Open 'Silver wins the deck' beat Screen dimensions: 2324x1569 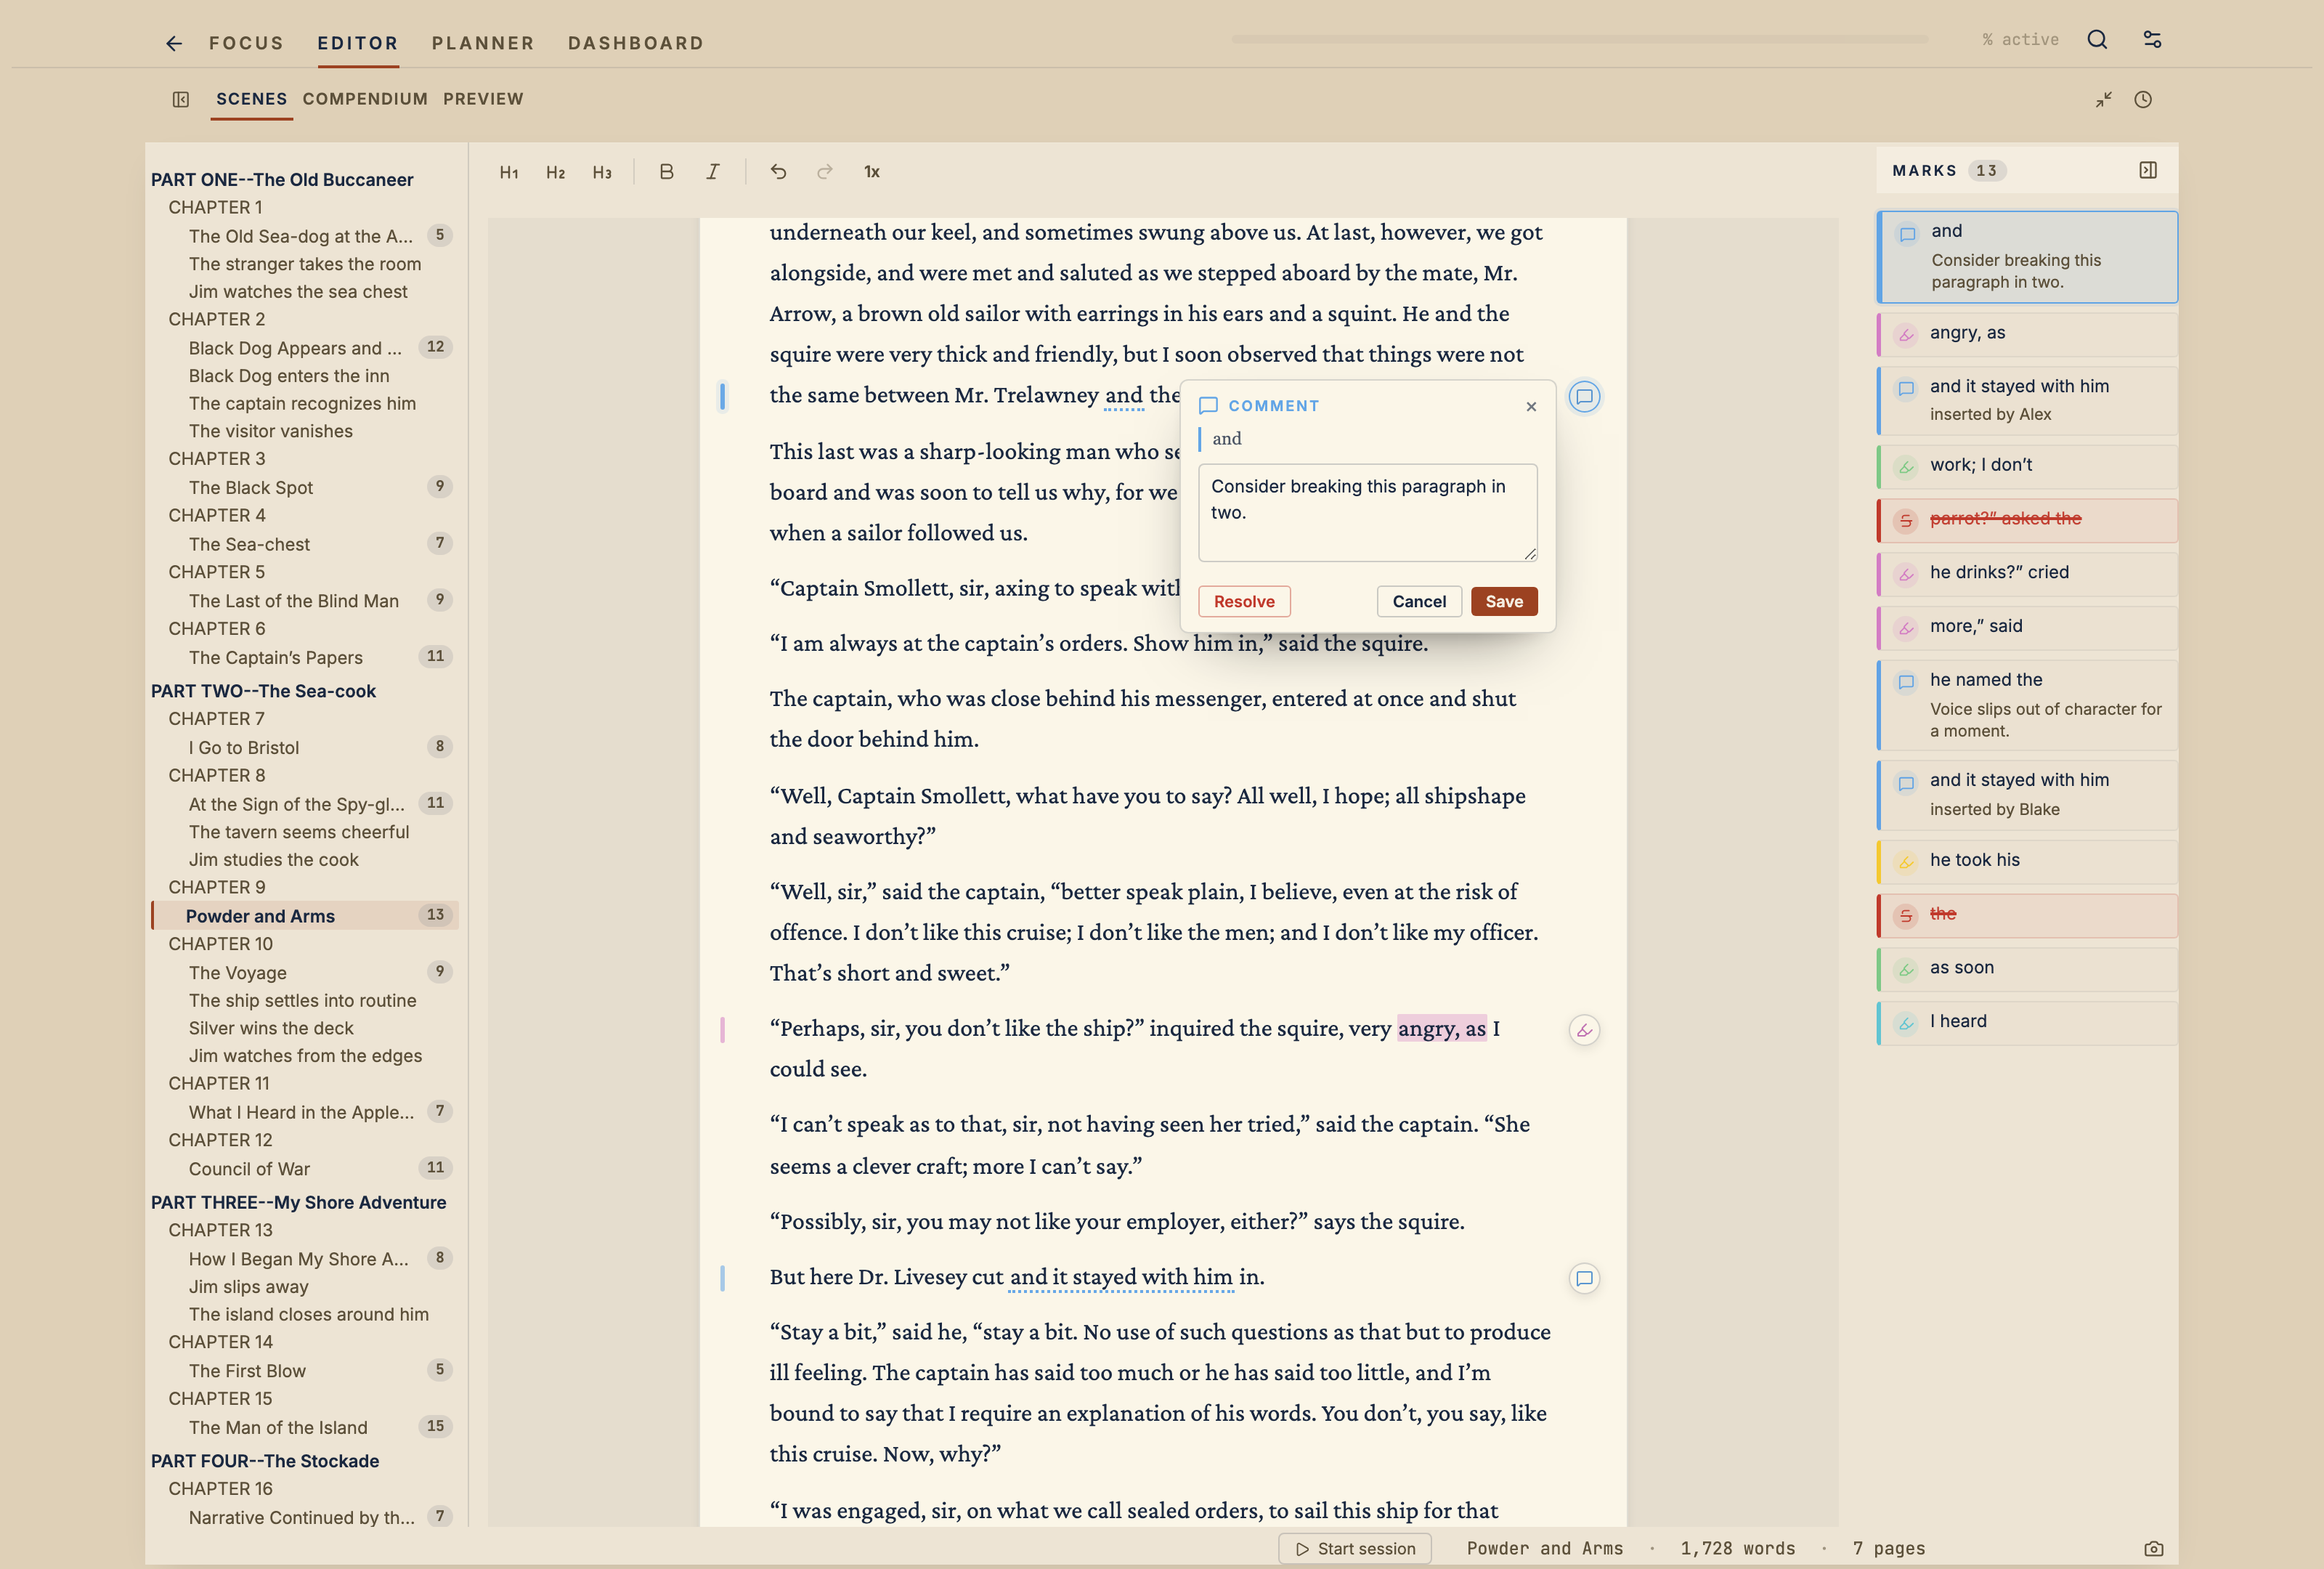click(271, 1028)
